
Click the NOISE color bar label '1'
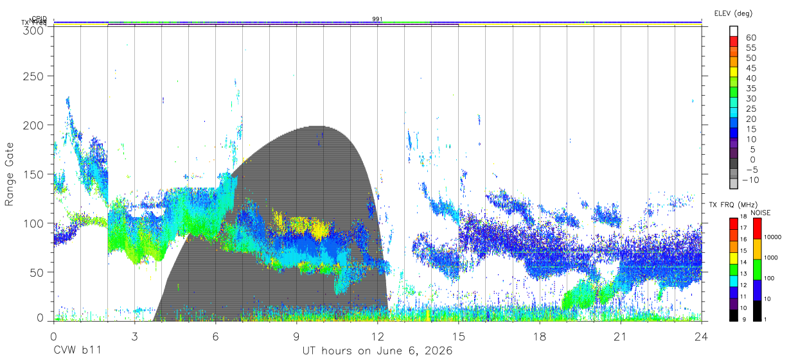[764, 319]
